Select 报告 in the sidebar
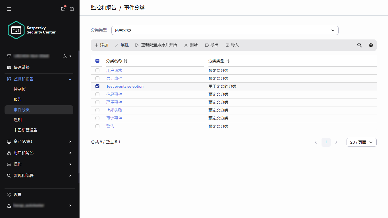This screenshot has height=218, width=388. (18, 99)
